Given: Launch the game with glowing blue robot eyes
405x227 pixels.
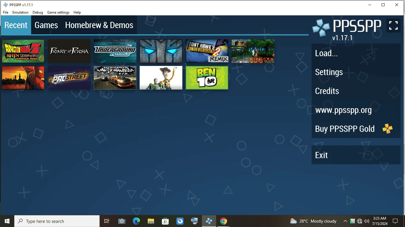Looking at the screenshot, I should pos(161,51).
